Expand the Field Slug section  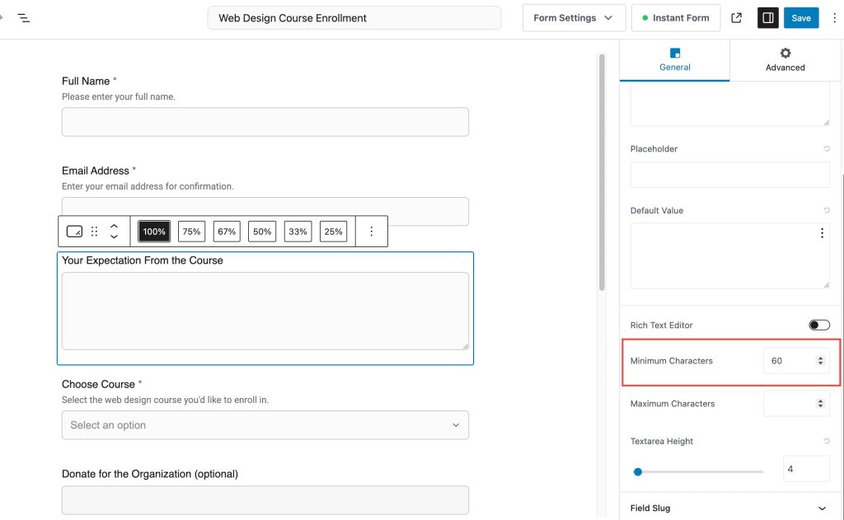pyautogui.click(x=729, y=508)
